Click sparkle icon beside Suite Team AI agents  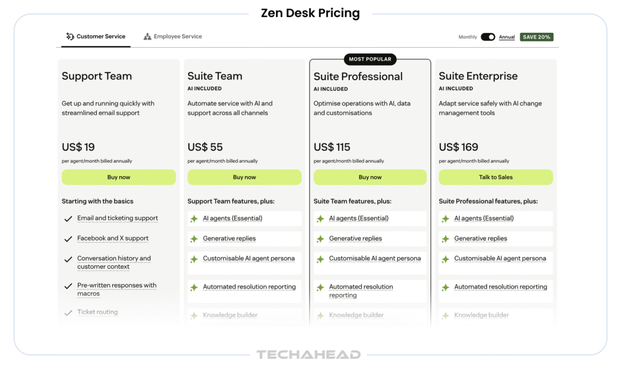[x=194, y=219]
